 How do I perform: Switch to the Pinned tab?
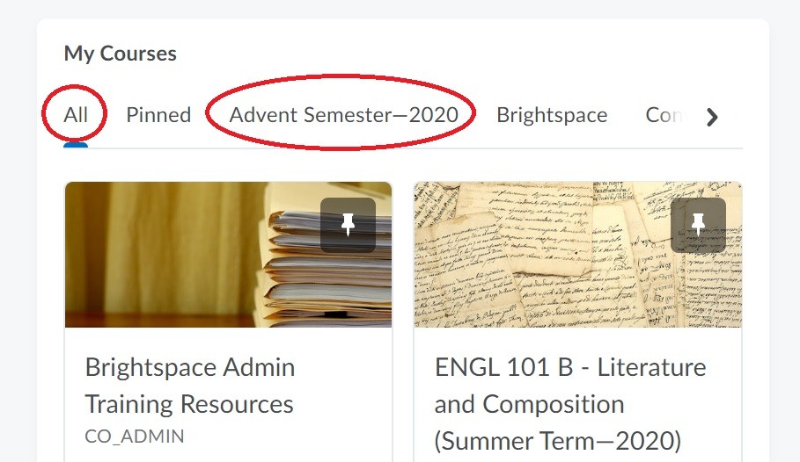click(158, 115)
